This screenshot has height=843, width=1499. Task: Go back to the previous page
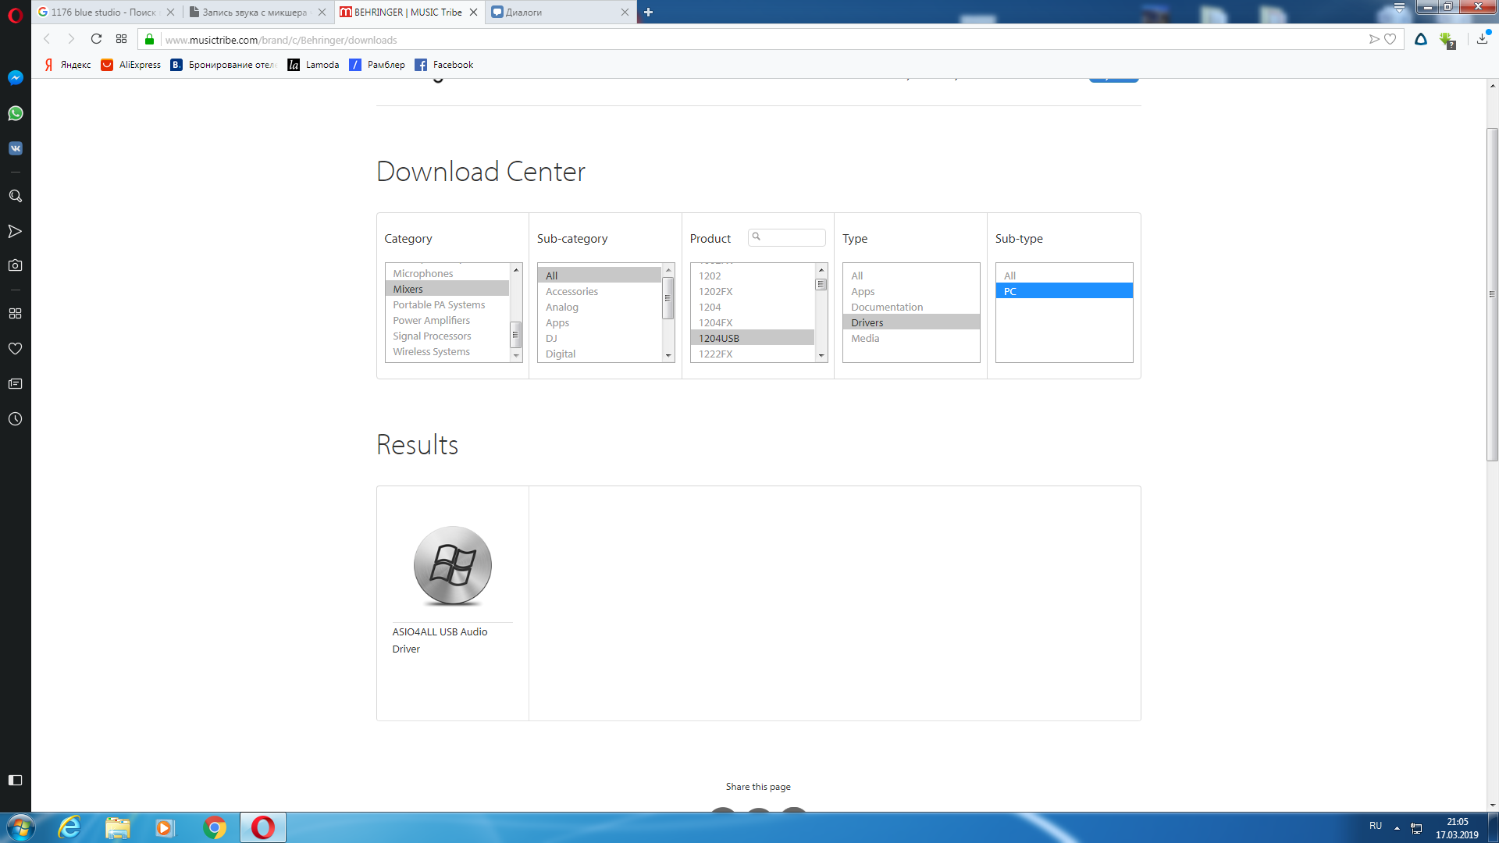coord(47,39)
